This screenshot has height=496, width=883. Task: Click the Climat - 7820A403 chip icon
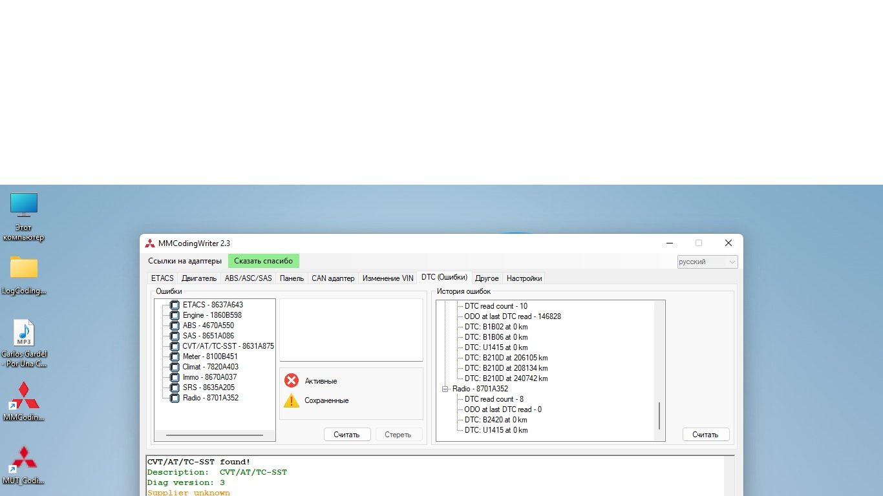tap(175, 367)
